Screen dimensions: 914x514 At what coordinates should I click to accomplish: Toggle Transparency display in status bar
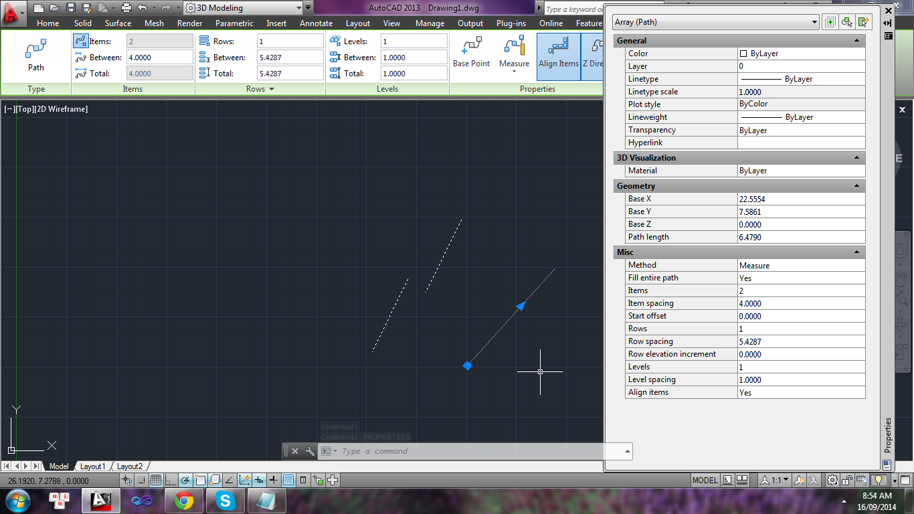[288, 480]
